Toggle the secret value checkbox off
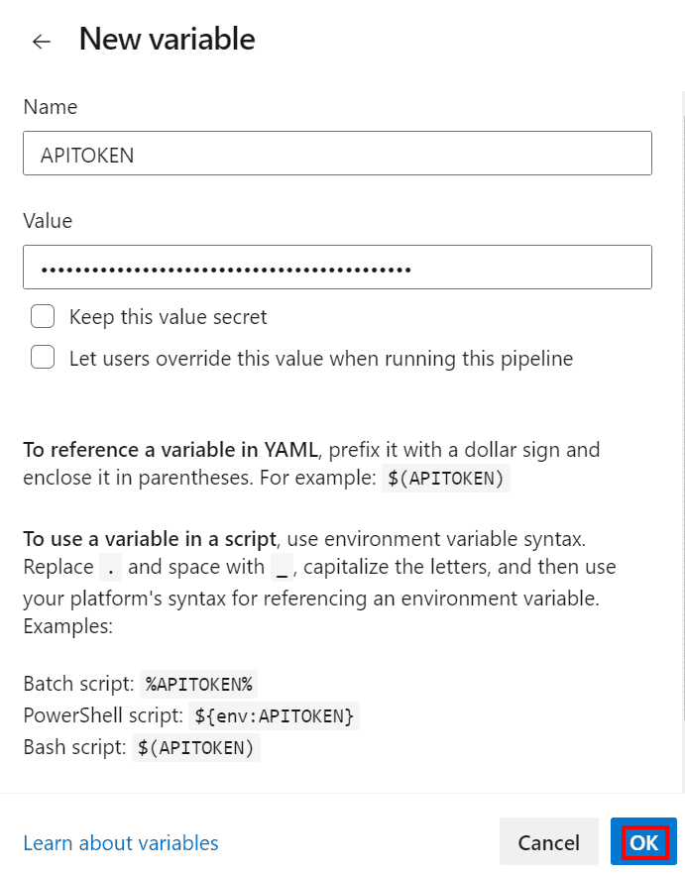Image resolution: width=685 pixels, height=874 pixels. [43, 315]
